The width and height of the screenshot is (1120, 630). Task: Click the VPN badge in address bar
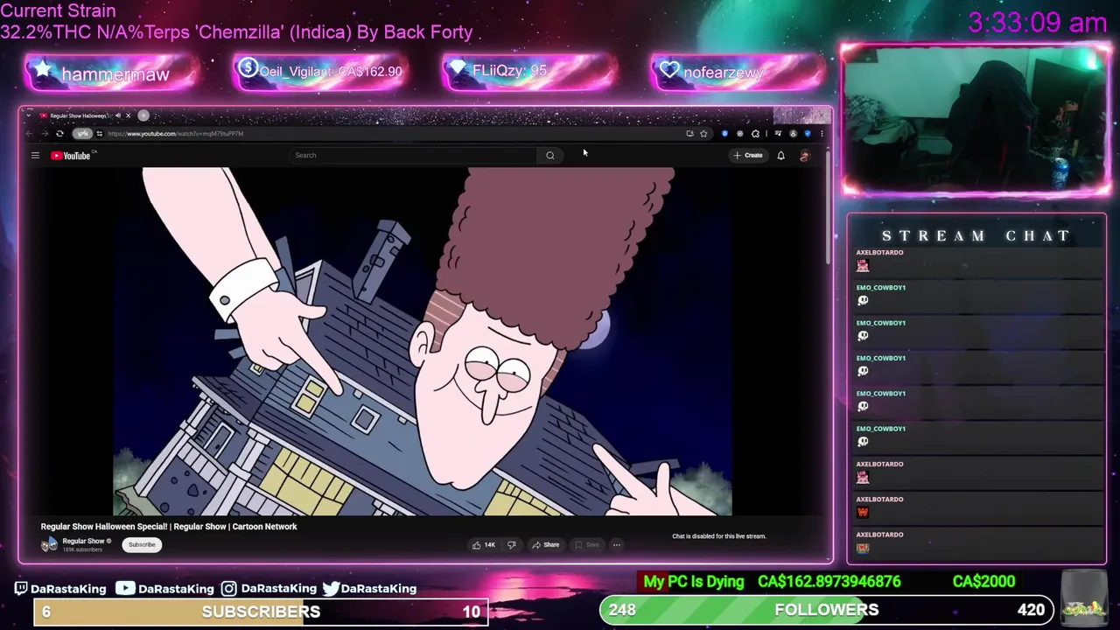tap(82, 134)
